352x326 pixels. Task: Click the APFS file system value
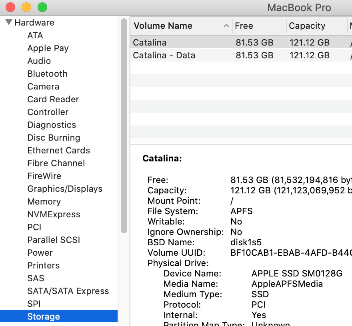click(x=242, y=211)
